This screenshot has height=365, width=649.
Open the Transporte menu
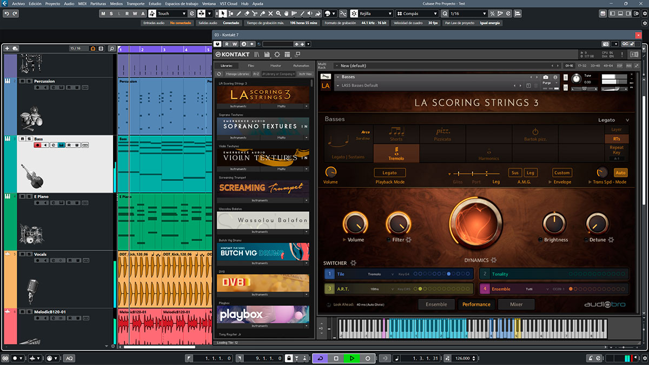135,3
